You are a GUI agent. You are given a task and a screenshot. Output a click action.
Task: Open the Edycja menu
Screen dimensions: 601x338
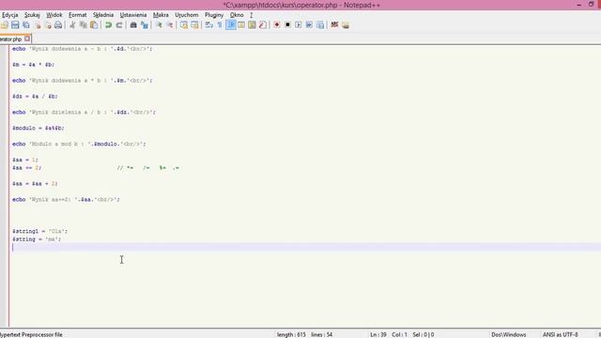10,15
